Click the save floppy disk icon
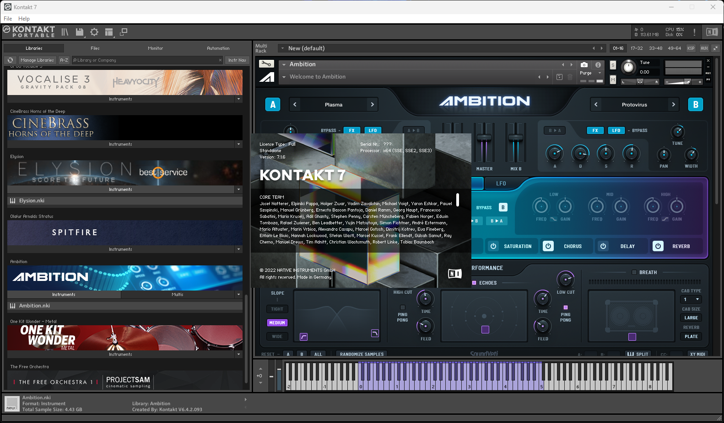724x423 pixels. 80,32
